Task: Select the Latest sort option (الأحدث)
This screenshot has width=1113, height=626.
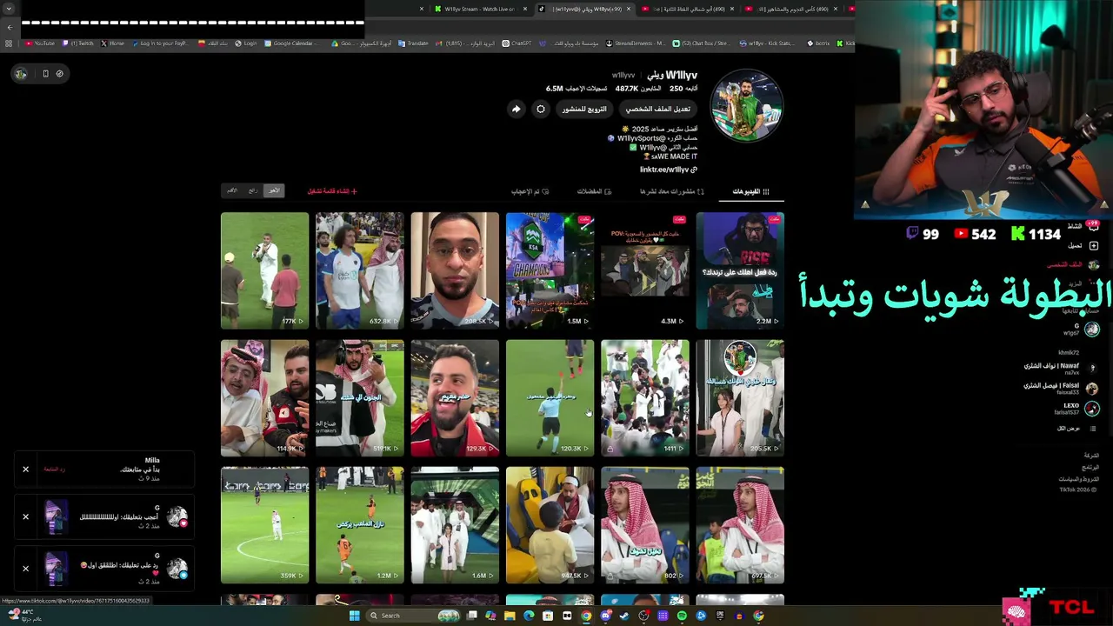Action: pos(274,190)
